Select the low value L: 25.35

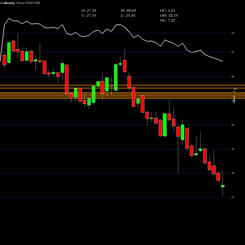point(128,15)
